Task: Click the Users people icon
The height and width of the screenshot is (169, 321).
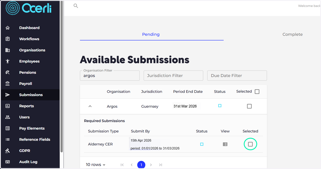Action: click(x=7, y=117)
